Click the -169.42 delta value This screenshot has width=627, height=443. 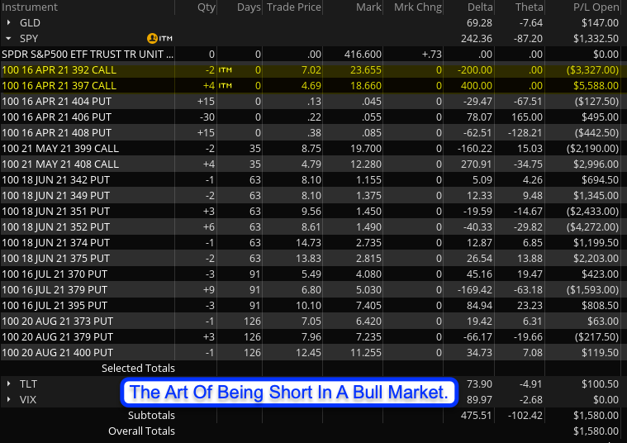tap(475, 290)
